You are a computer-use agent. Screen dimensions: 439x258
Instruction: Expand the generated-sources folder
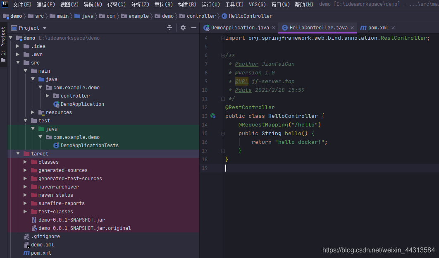[x=26, y=170]
